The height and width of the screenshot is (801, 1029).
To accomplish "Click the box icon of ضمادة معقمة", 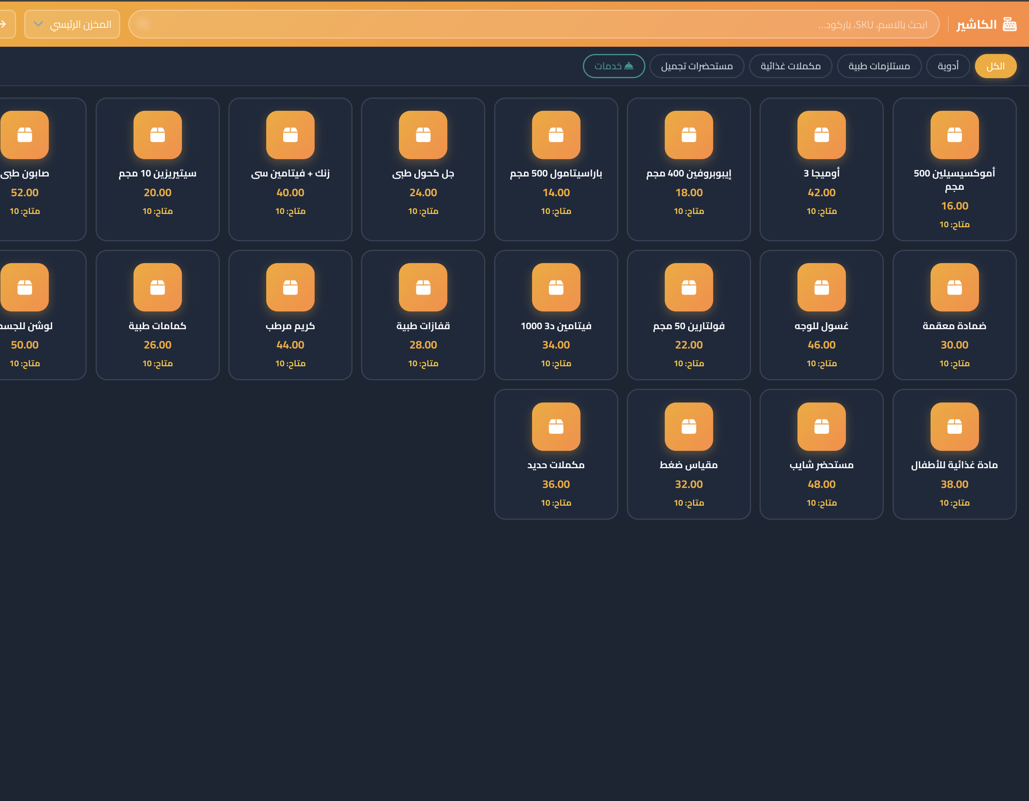I will (954, 287).
